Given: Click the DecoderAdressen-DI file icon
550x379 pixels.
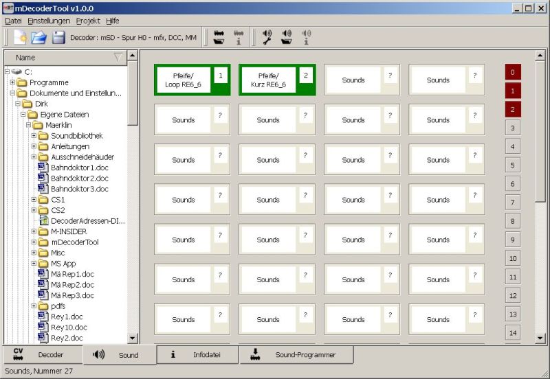Looking at the screenshot, I should (x=43, y=220).
